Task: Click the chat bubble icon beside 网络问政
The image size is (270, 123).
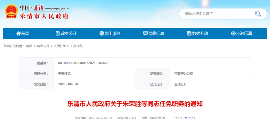Action: pyautogui.click(x=145, y=33)
